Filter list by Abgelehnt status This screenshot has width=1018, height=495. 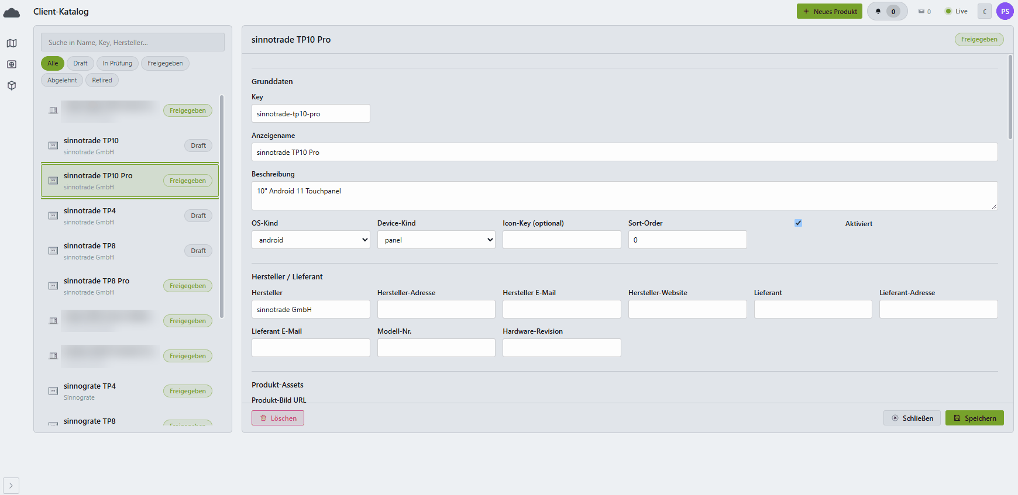[62, 80]
